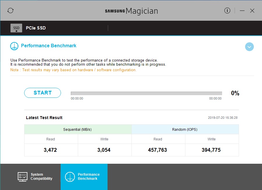Minimize the Samsung Magician window

(242, 11)
